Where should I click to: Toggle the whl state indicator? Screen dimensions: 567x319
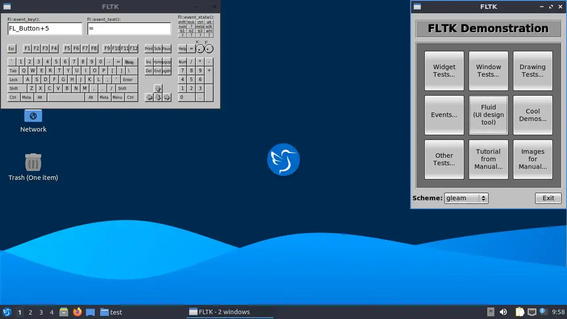(x=209, y=31)
